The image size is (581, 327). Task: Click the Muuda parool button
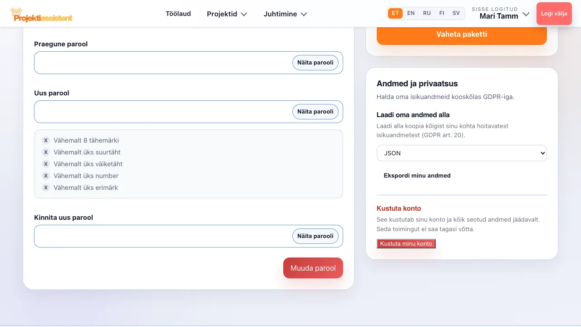[313, 268]
